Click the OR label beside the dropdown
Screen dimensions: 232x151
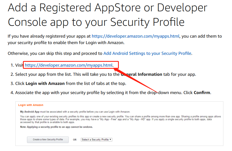coord(75,140)
